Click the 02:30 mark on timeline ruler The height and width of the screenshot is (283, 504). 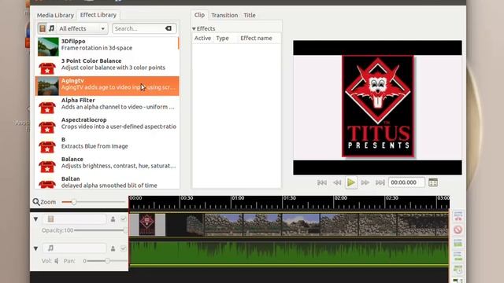(392, 198)
